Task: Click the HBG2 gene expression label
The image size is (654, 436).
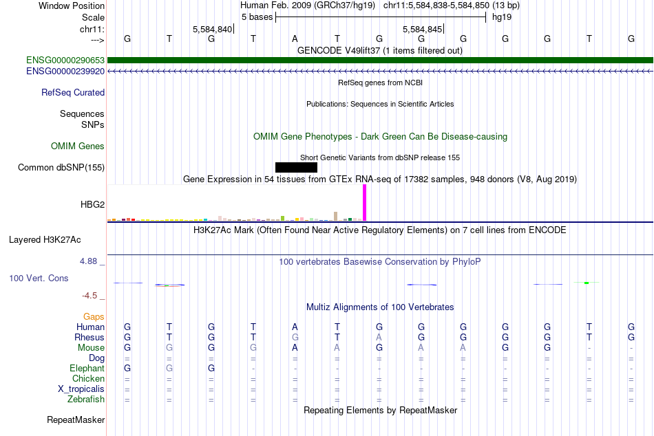Action: (93, 204)
